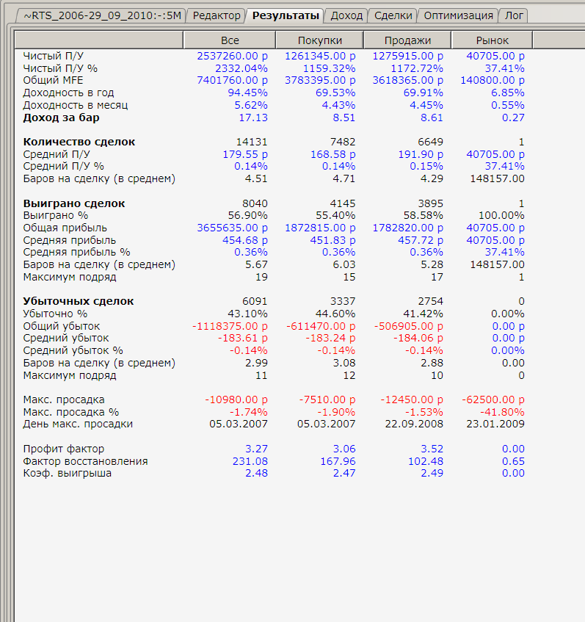Open the Доход tab
This screenshot has height=622, width=585.
346,15
